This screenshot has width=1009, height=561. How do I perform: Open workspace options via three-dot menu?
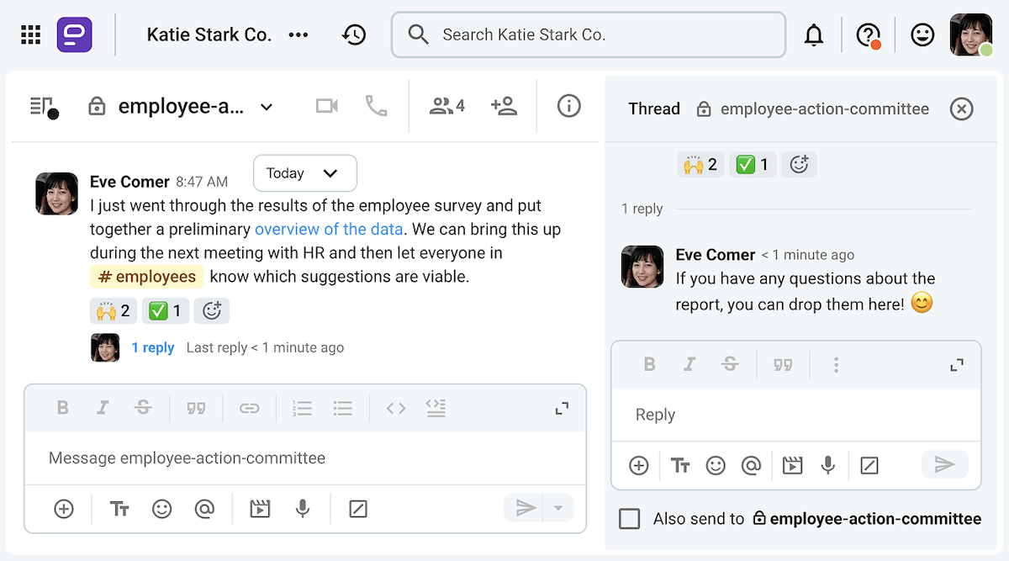pos(298,34)
